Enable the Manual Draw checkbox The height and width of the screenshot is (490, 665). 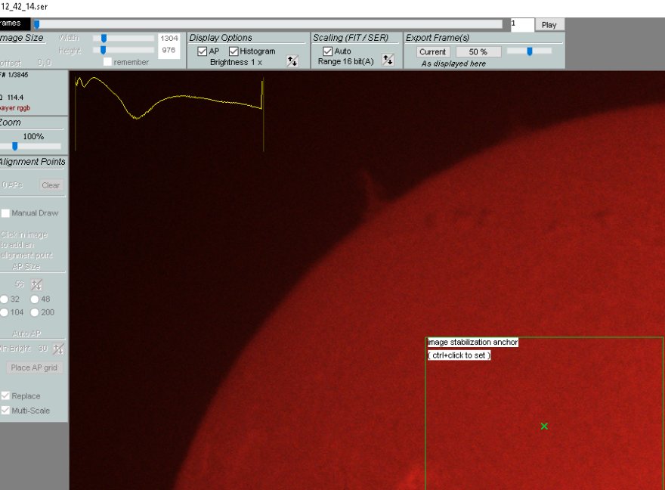tap(5, 213)
